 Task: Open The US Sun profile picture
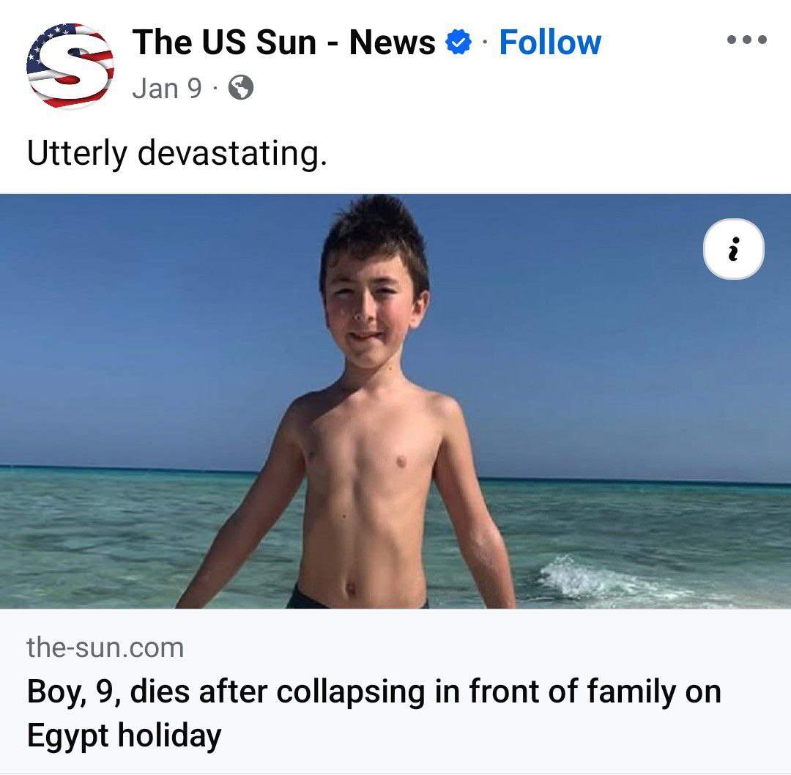(70, 66)
